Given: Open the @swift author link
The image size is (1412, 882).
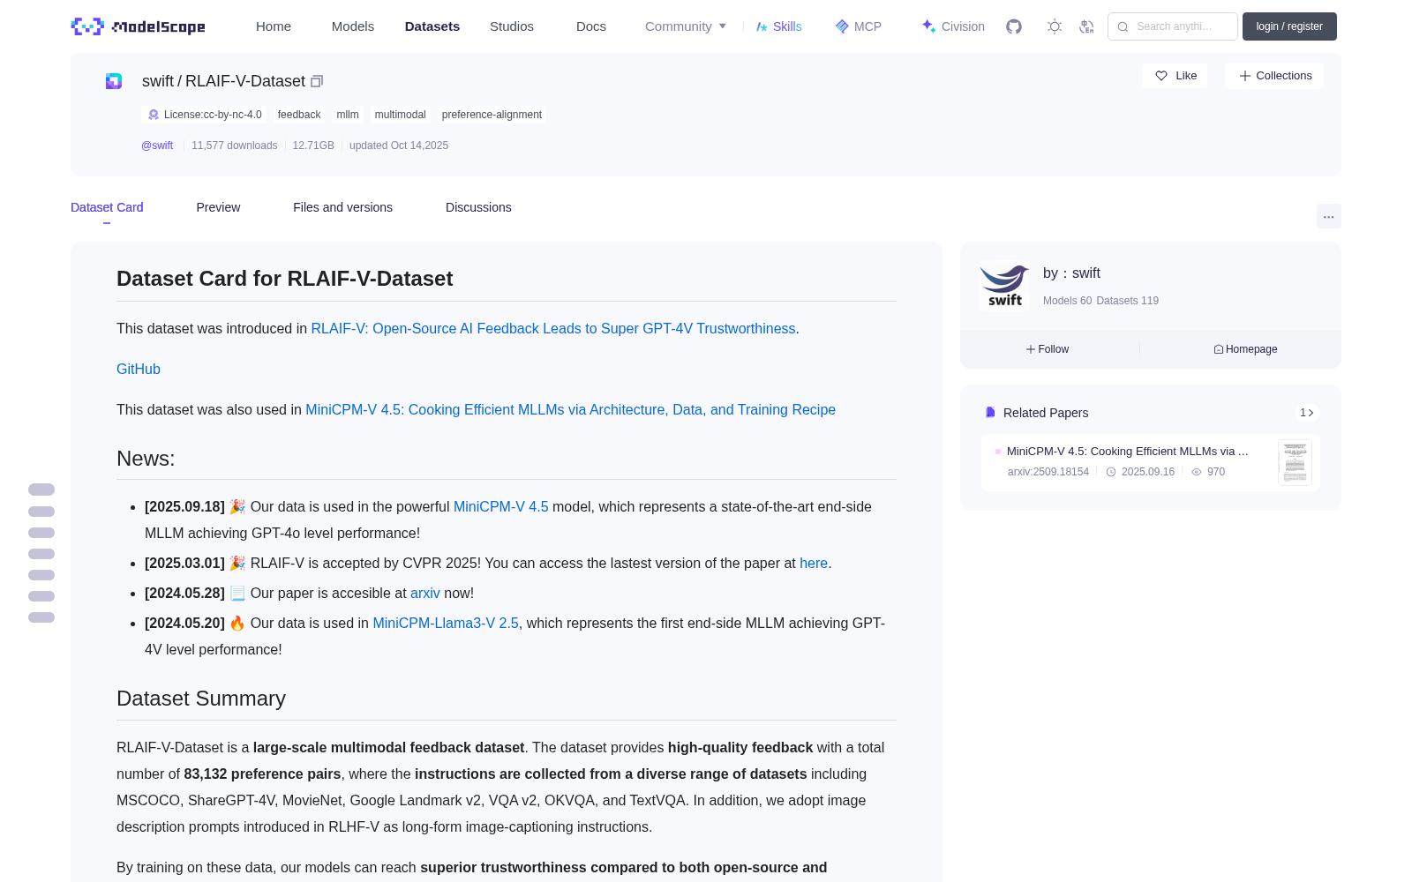Looking at the screenshot, I should 157,146.
